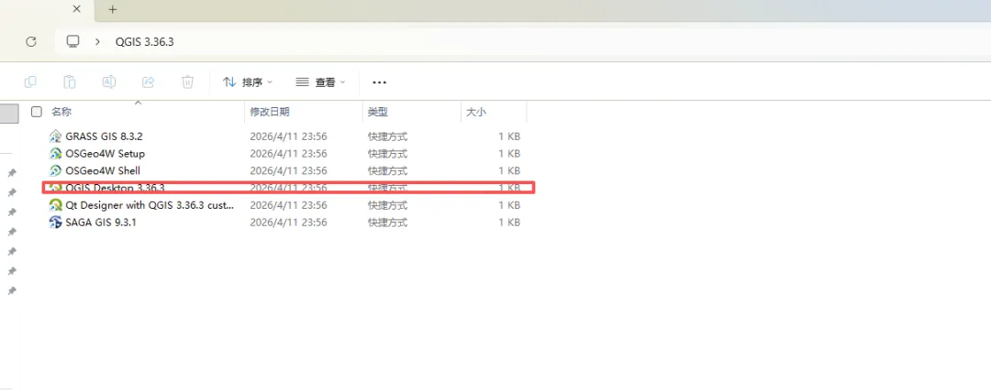Expand the breadcrumb chevron before QGIS 3.36.3
Image resolution: width=991 pixels, height=392 pixels.
(x=97, y=41)
